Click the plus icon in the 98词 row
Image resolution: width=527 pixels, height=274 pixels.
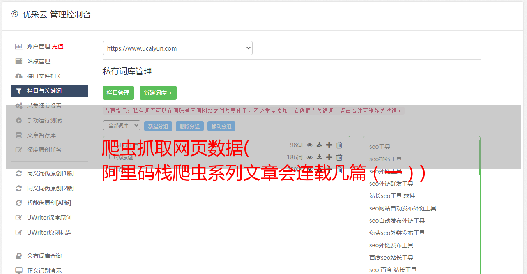coord(329,145)
